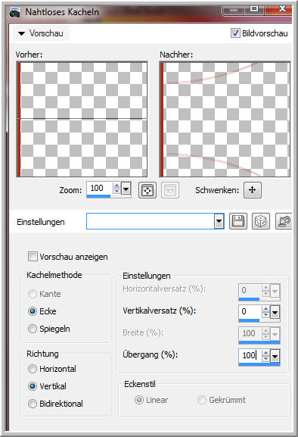The width and height of the screenshot is (298, 437).
Task: Click the Zoom value field
Action: click(100, 188)
